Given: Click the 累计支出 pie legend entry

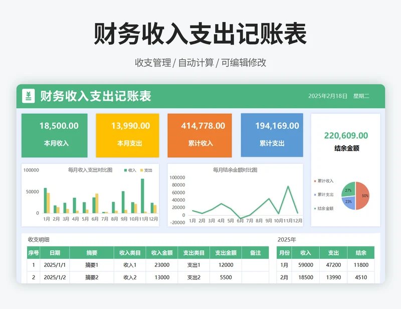Looking at the screenshot, I should (324, 195).
